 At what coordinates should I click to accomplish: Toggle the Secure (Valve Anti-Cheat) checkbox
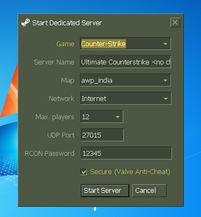(84, 172)
